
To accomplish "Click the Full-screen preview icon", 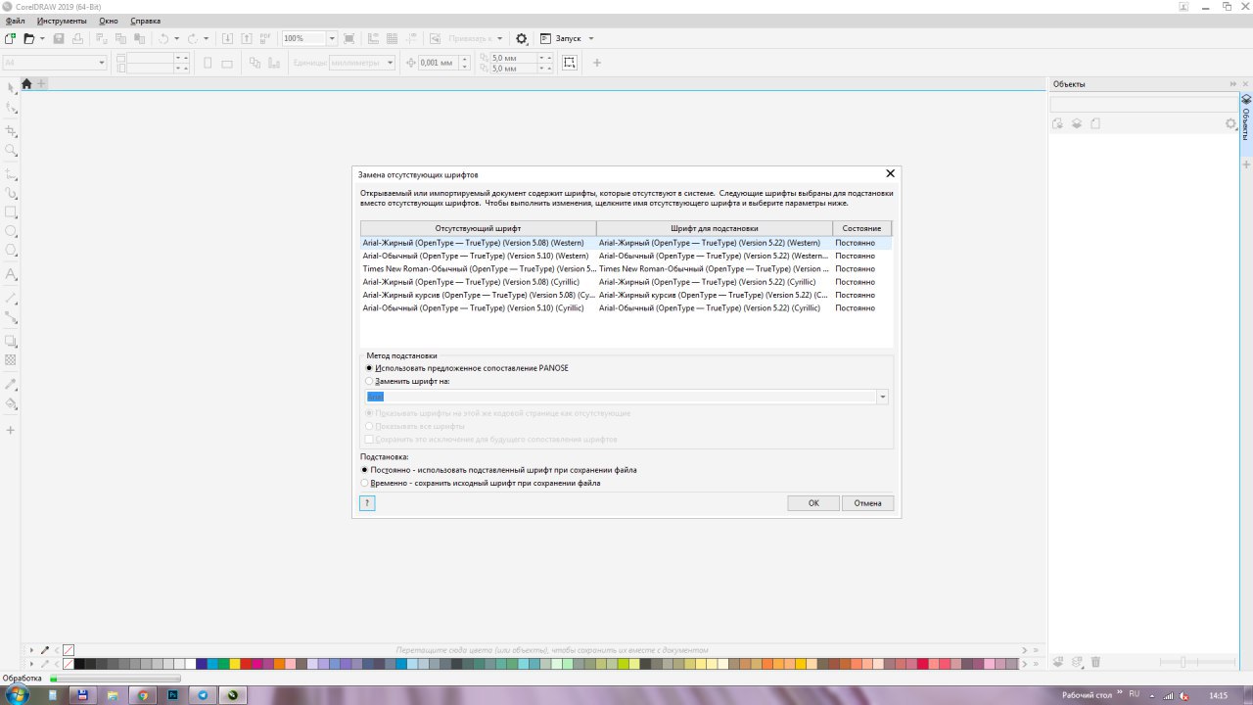I will pyautogui.click(x=350, y=38).
